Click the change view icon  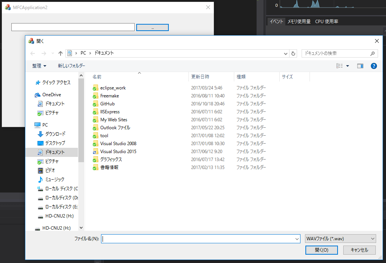(339, 66)
